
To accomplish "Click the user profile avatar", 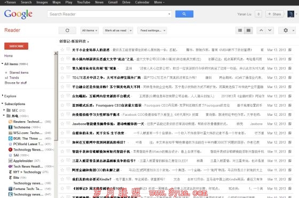I will (290, 14).
